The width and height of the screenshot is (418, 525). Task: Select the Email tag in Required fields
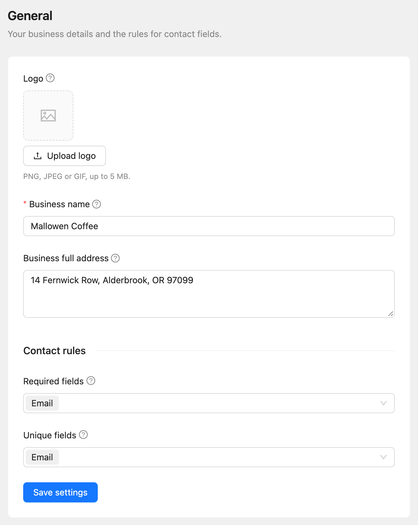(x=42, y=403)
